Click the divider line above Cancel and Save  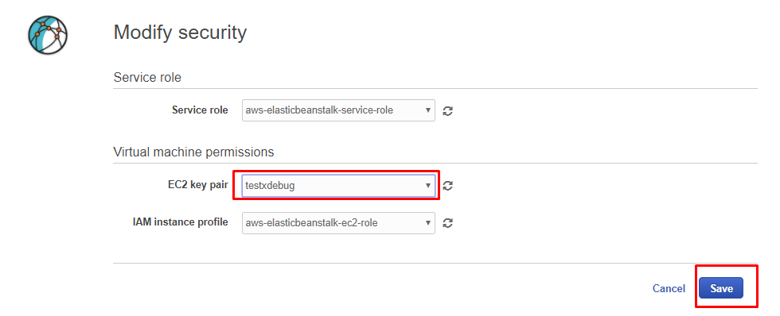click(x=435, y=264)
